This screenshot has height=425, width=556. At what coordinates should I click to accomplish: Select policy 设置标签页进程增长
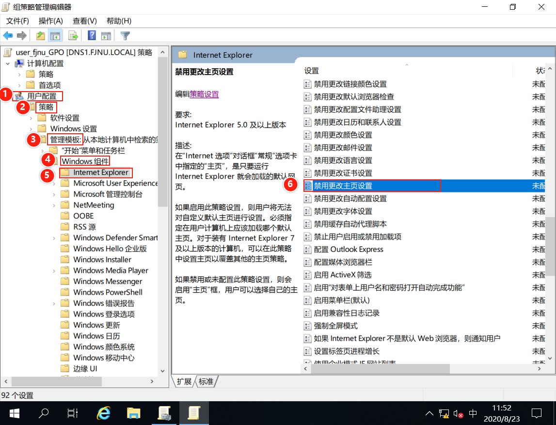pyautogui.click(x=347, y=351)
